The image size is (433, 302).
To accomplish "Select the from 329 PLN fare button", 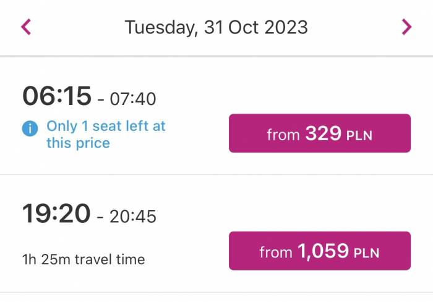I will [x=320, y=133].
